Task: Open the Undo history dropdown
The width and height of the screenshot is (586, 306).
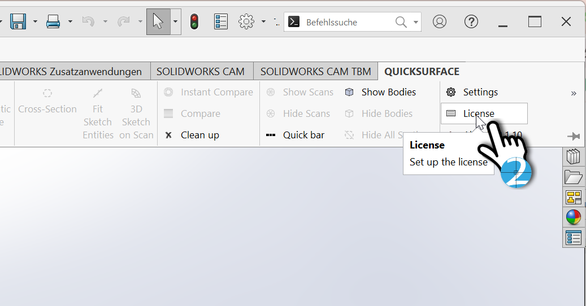Action: (x=106, y=21)
